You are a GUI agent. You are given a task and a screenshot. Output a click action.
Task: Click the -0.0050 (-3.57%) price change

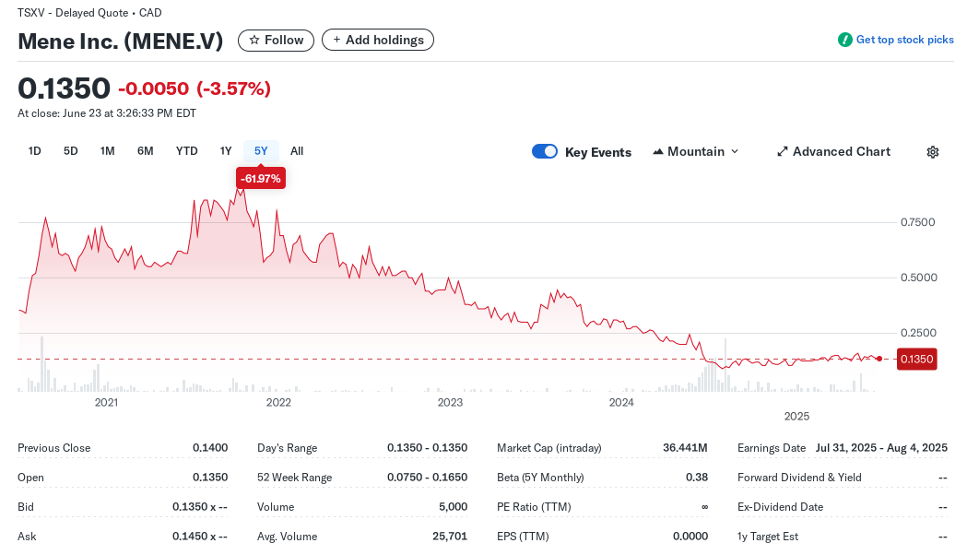coord(195,89)
